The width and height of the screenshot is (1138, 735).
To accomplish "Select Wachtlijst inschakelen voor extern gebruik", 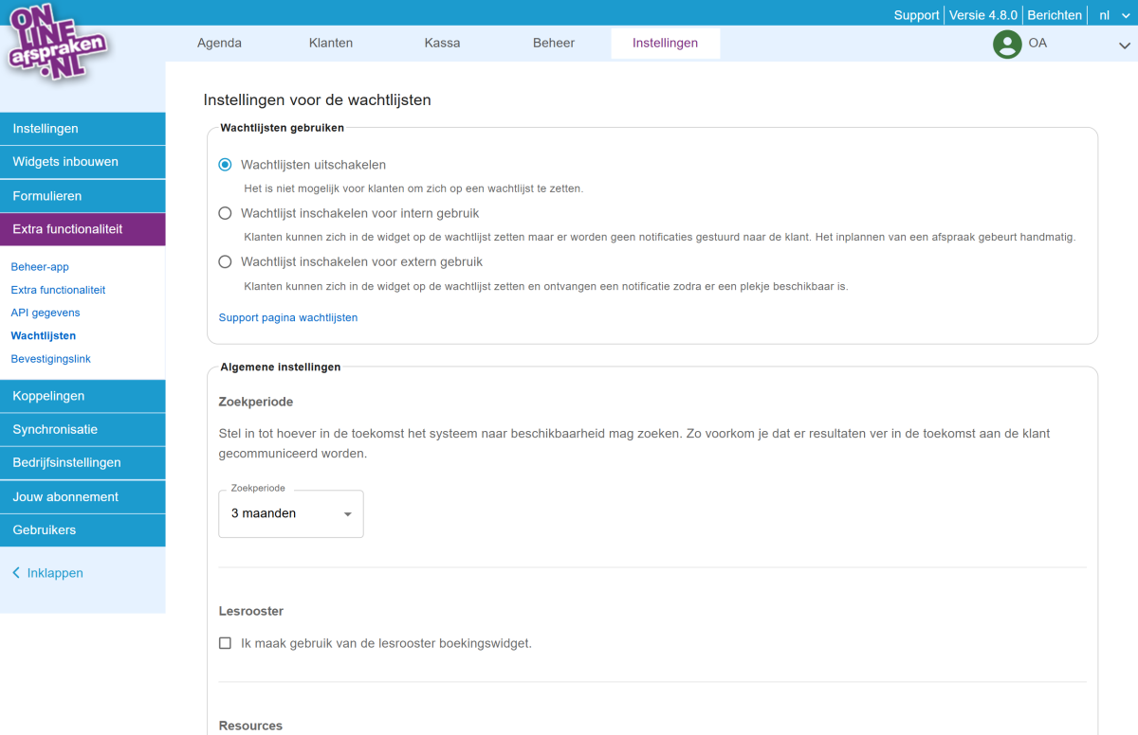I will click(225, 261).
